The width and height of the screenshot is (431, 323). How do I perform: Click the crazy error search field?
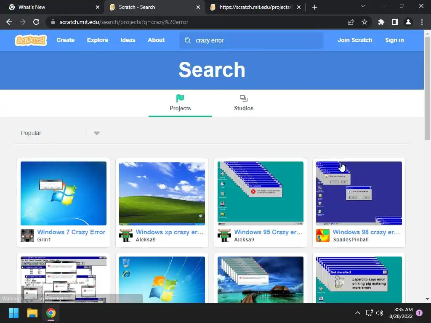click(251, 40)
